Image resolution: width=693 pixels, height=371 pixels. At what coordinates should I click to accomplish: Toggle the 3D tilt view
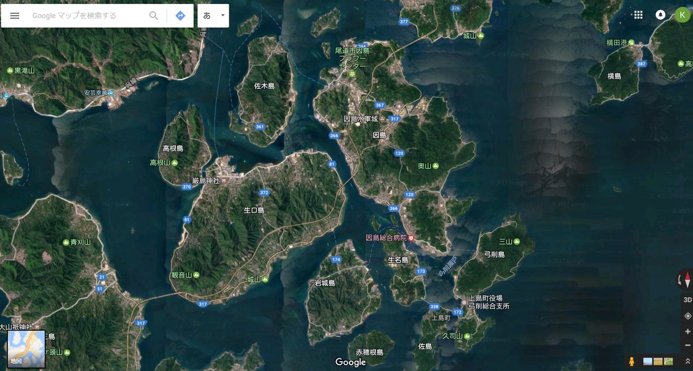click(x=687, y=300)
